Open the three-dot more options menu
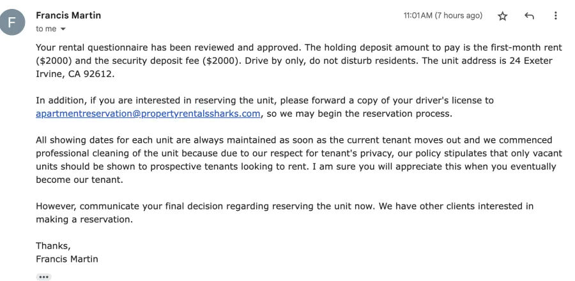575x281 pixels. coord(556,16)
